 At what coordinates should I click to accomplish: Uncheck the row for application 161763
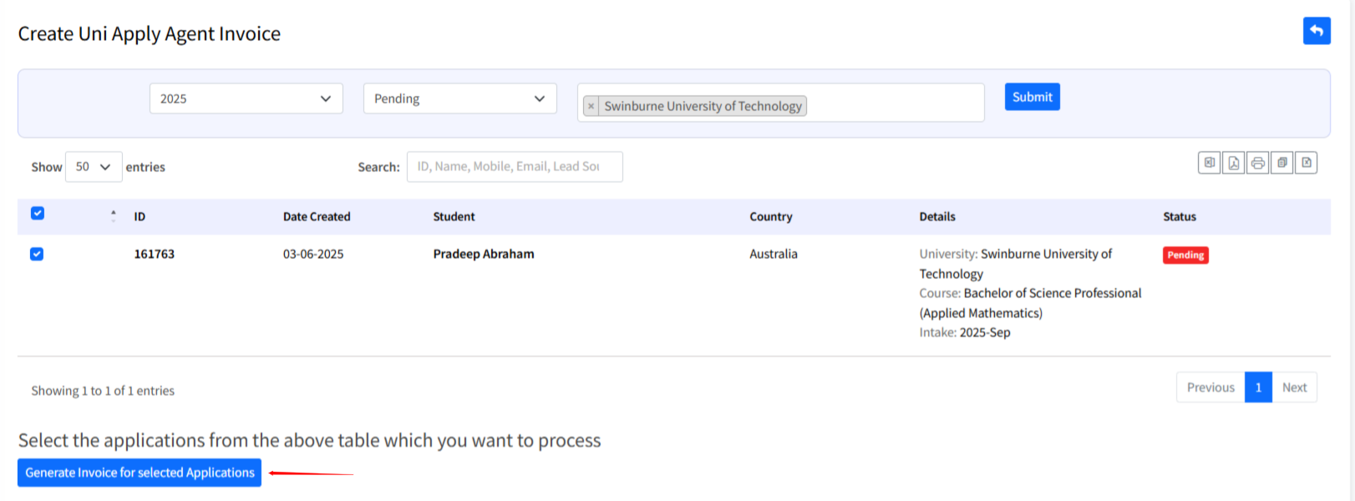tap(37, 254)
